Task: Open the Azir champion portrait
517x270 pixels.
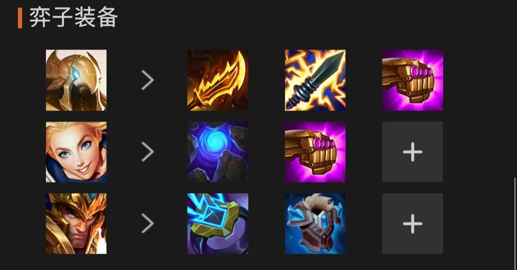Action: pos(76,80)
